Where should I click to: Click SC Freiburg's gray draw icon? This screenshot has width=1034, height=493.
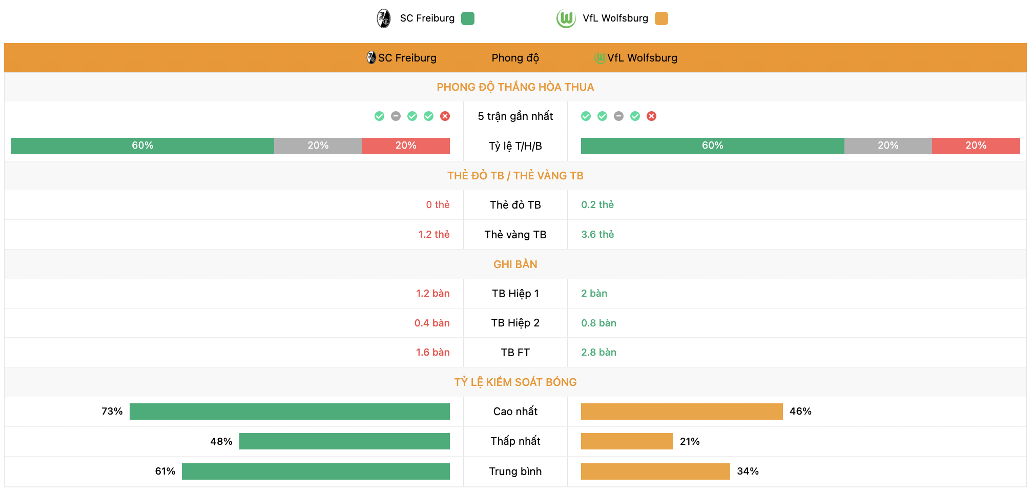tap(396, 116)
